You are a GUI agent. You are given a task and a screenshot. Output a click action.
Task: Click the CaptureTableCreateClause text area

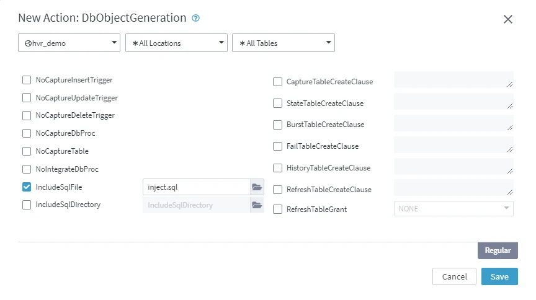453,79
